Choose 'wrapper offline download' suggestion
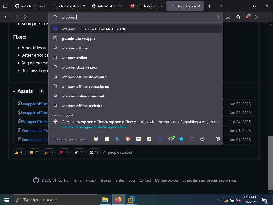Screen dimensions: 273x205 click(136, 77)
